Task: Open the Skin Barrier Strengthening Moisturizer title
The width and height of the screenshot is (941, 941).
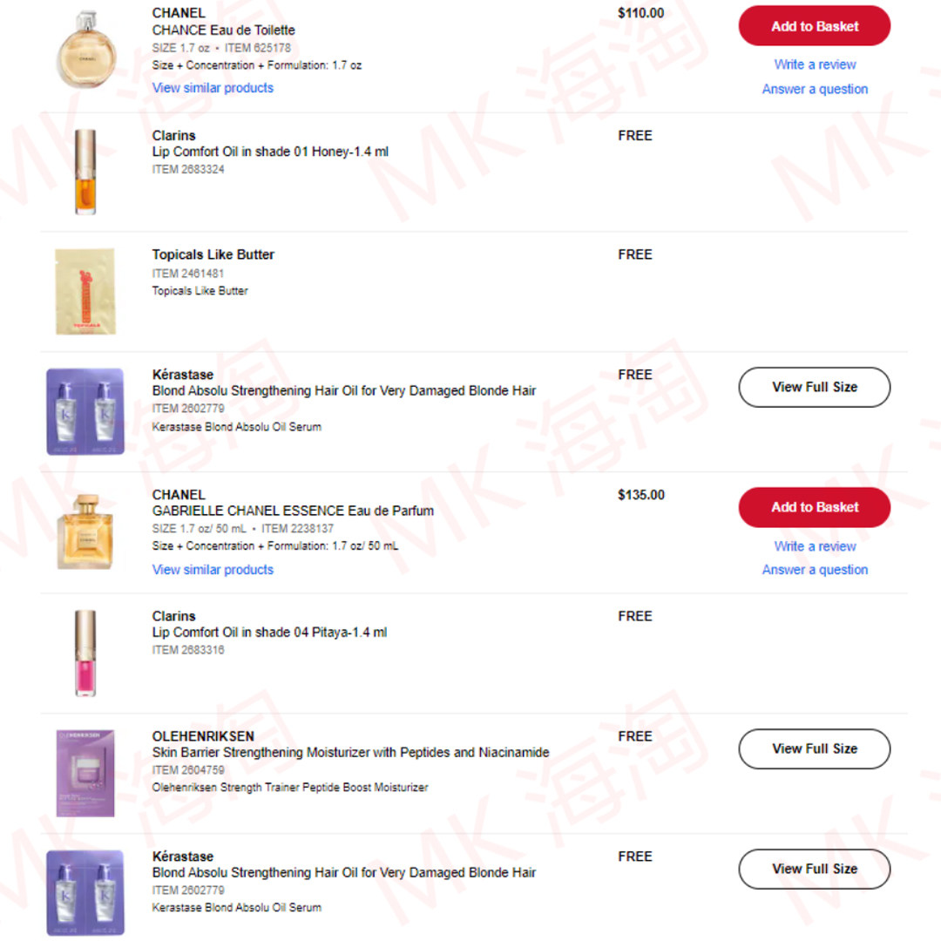Action: tap(350, 753)
